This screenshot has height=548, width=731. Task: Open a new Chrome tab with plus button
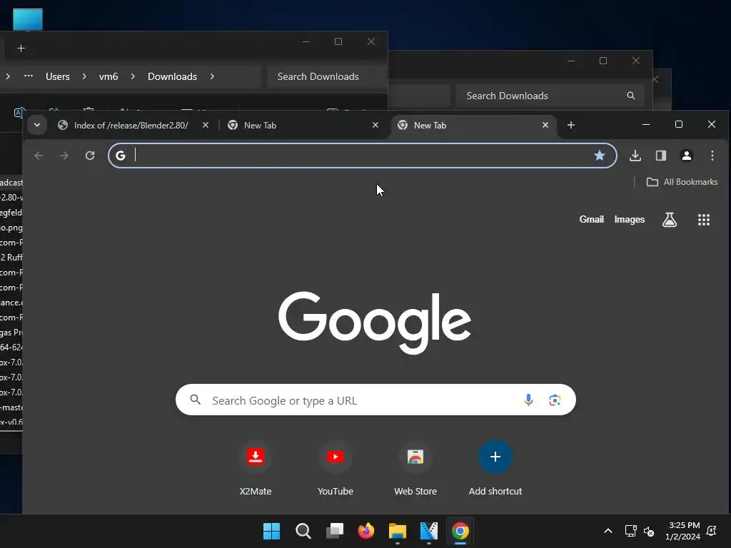point(570,125)
